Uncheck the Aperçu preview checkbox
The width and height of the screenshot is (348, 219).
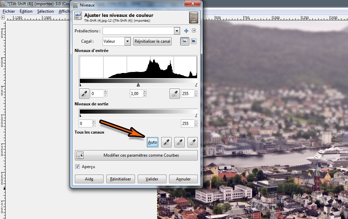[78, 167]
